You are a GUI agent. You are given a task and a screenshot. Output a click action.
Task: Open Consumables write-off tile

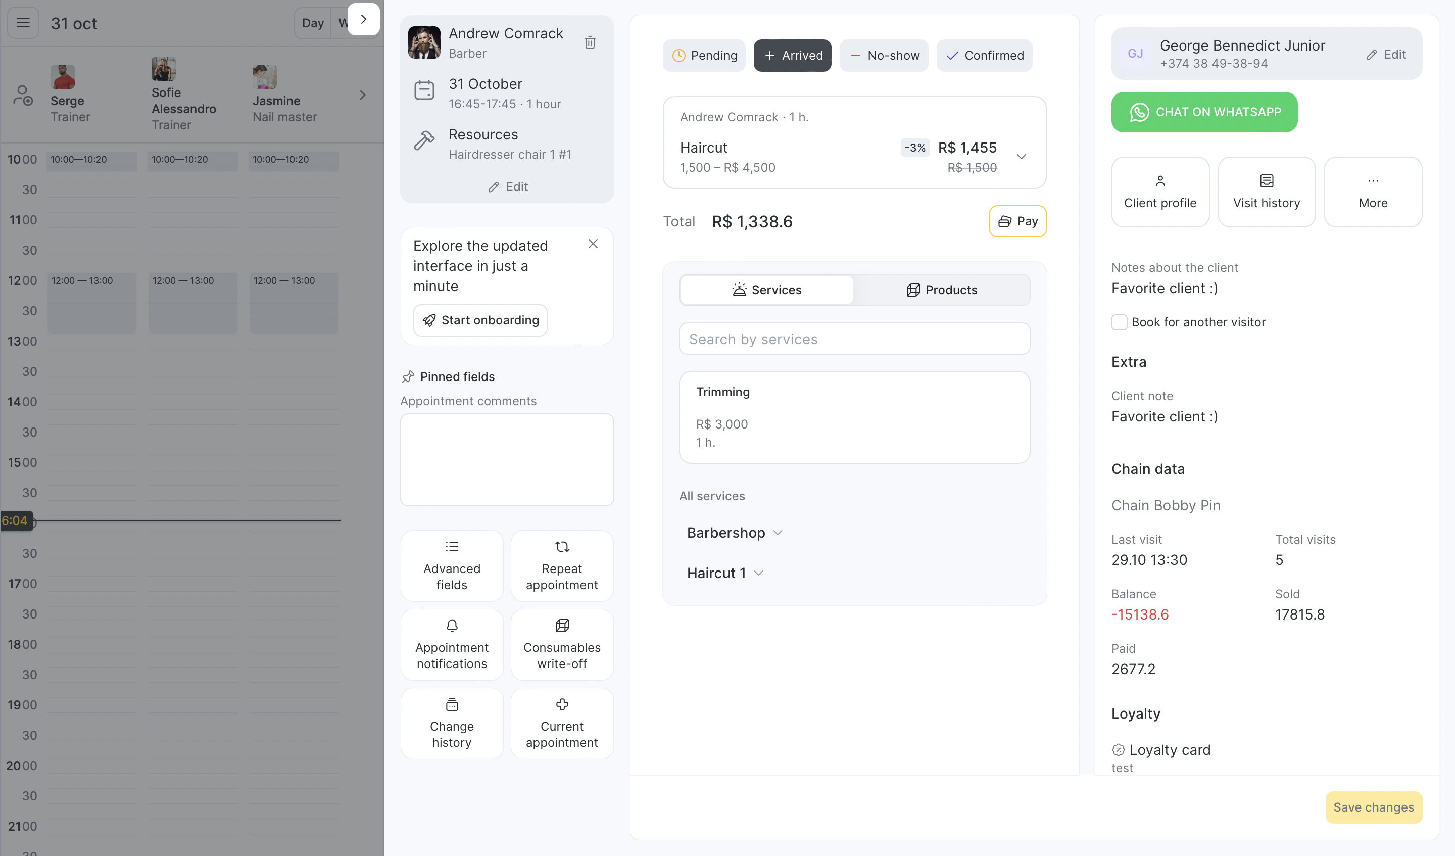click(x=561, y=644)
